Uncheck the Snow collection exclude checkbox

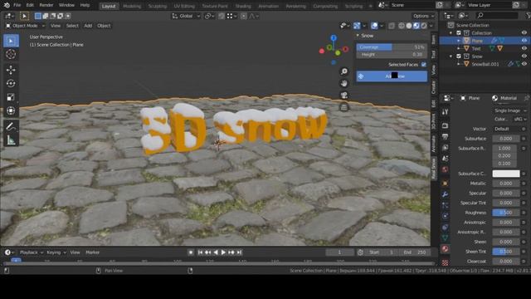pos(459,56)
